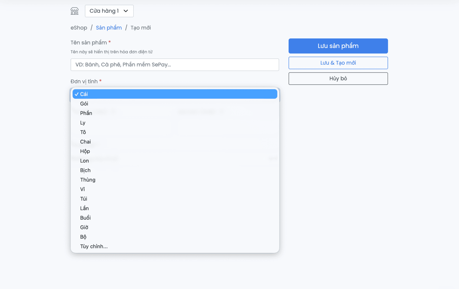This screenshot has height=289, width=459.
Task: Choose the Tùy chỉnh... custom option
Action: tap(94, 246)
